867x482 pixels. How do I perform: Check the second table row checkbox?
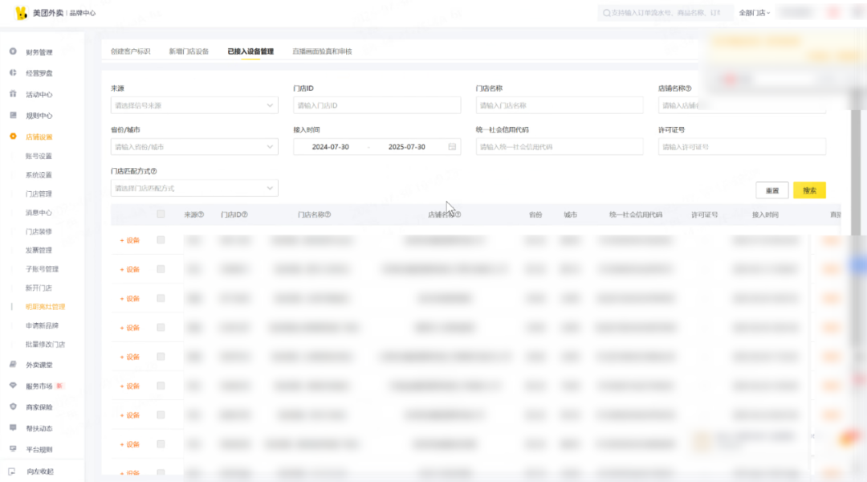[x=161, y=269]
